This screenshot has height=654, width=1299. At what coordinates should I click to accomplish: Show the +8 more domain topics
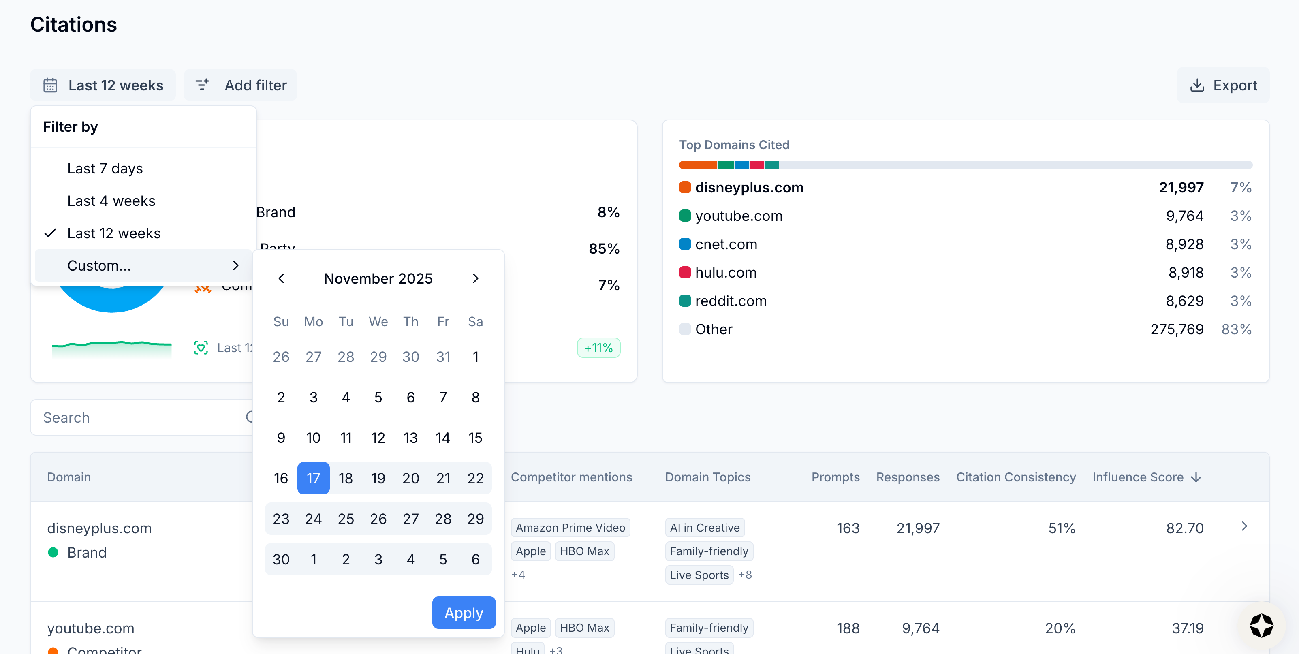[x=745, y=575]
